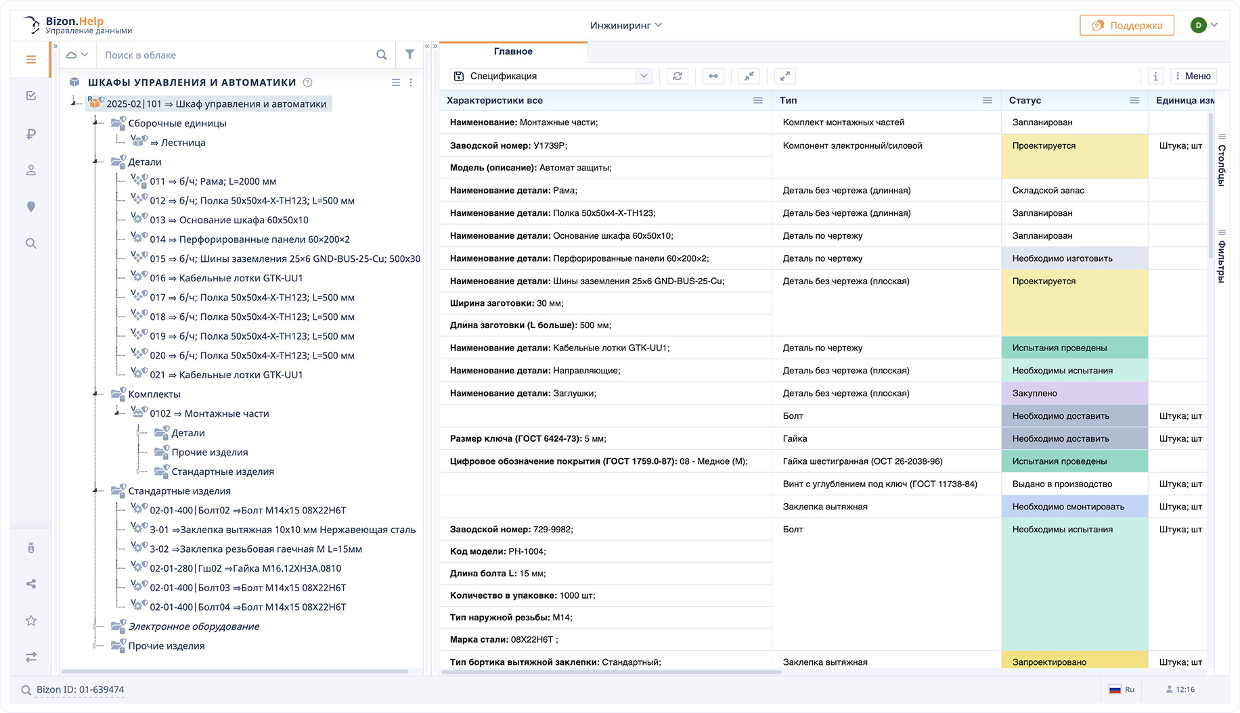Expand the Электронное оборудование folder

[96, 626]
